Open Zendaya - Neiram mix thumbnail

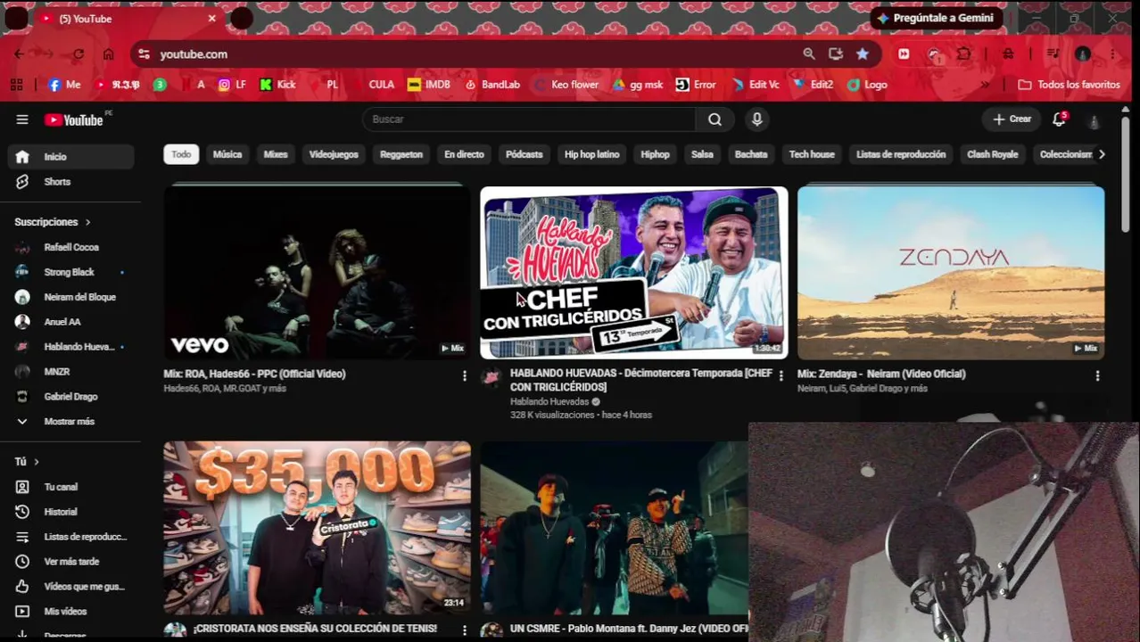[x=951, y=272]
